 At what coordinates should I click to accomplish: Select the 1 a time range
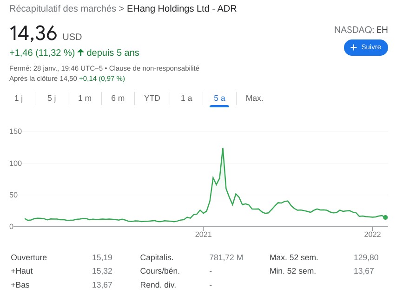tap(186, 98)
